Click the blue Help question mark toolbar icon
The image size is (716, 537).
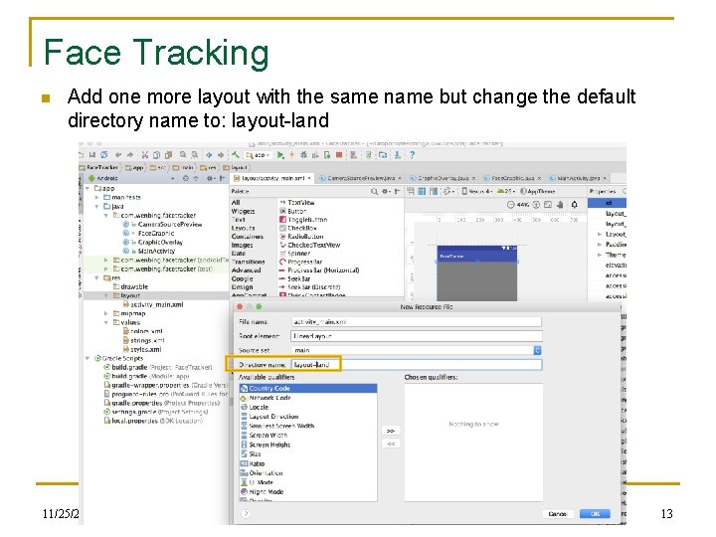[x=412, y=155]
